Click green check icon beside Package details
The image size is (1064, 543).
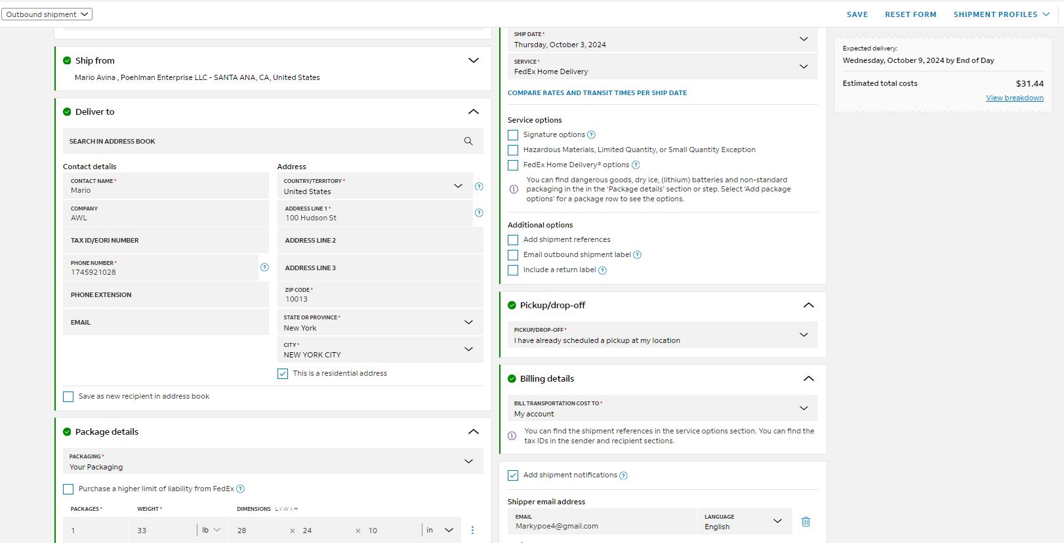tap(67, 432)
